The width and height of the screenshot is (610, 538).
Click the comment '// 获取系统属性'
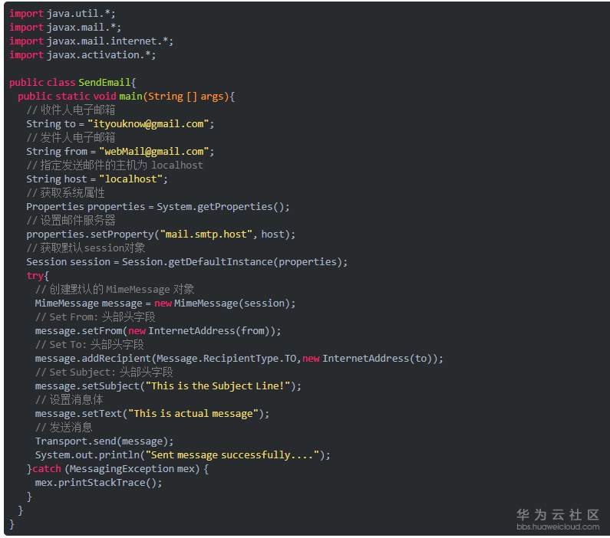coord(65,192)
